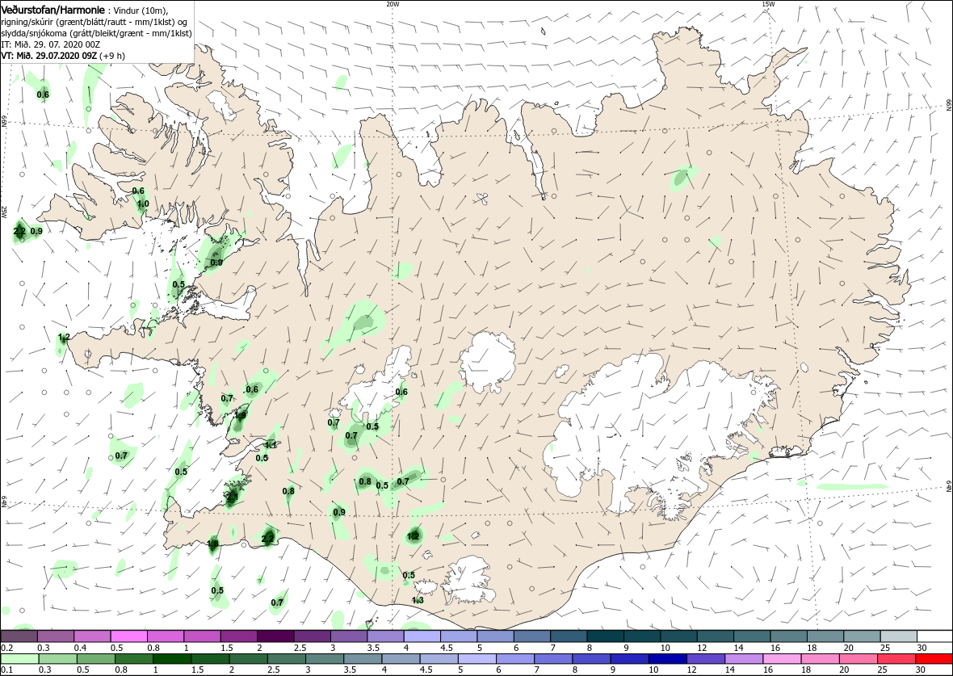
Task: Click the 2.2 value on the southwest coast near 1.8
Action: [267, 539]
